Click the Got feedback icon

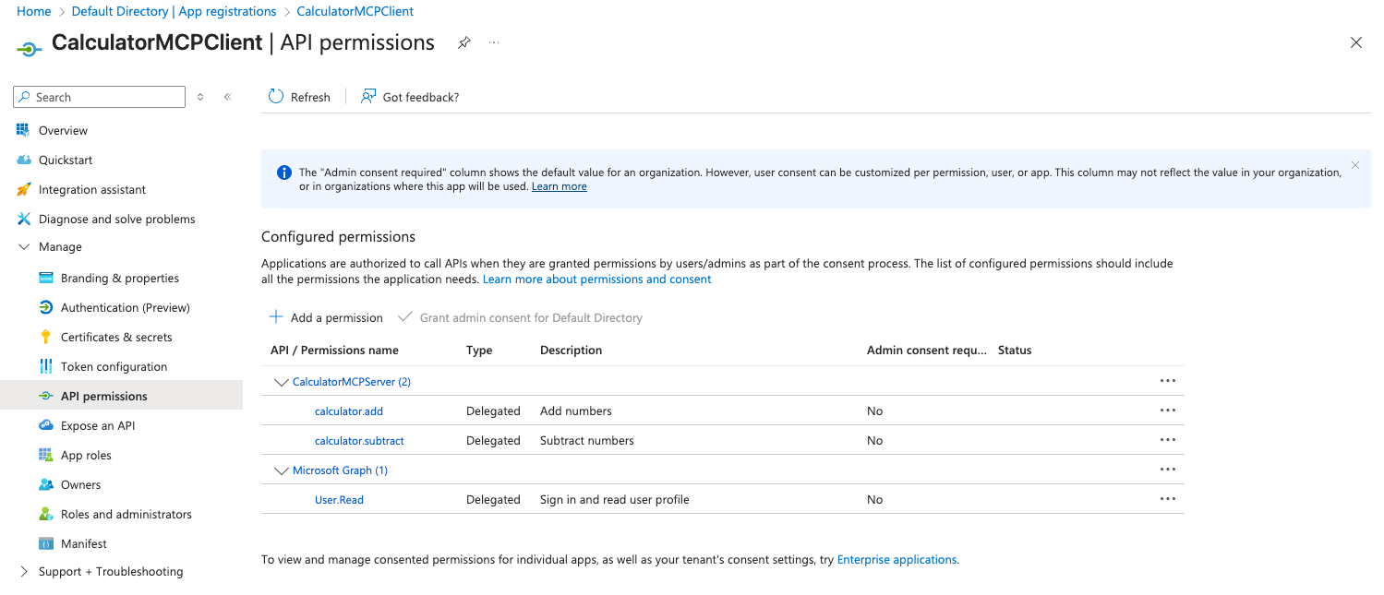tap(368, 96)
